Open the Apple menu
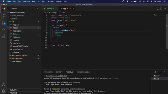This screenshot has width=168, height=94. pyautogui.click(x=3, y=1)
